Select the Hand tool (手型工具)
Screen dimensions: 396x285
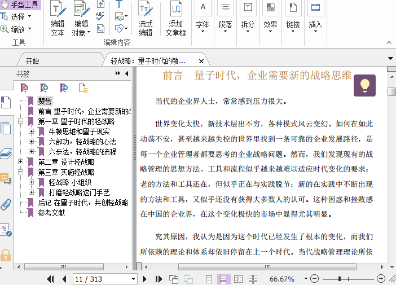20,5
